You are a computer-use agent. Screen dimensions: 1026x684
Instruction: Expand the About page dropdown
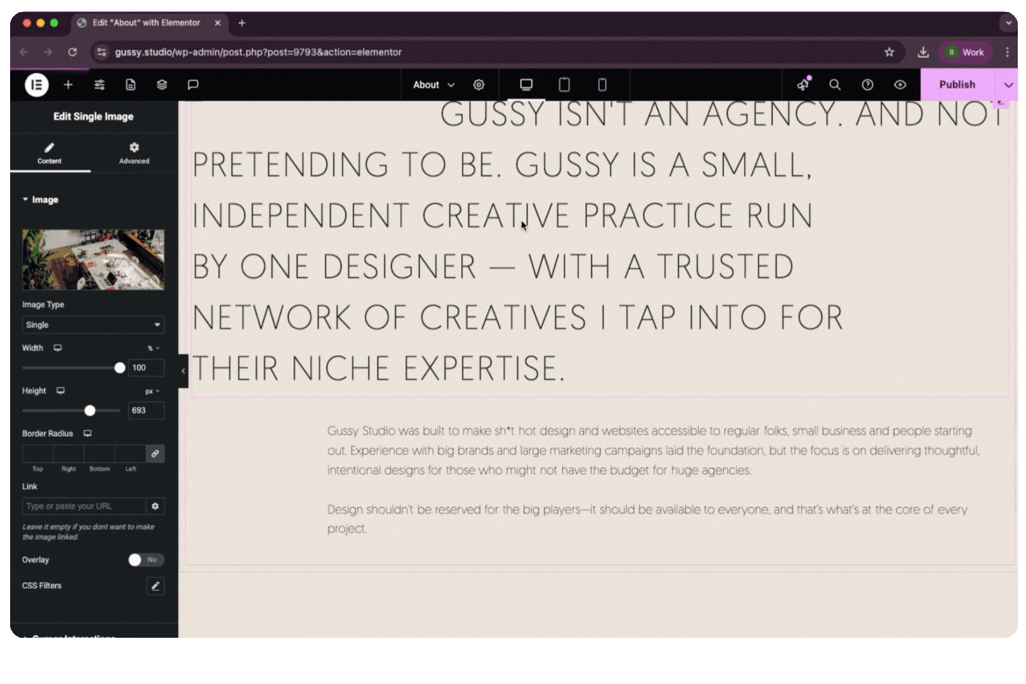434,85
